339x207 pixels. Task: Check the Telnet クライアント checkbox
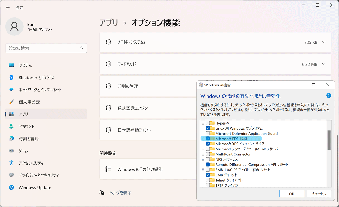208,180
